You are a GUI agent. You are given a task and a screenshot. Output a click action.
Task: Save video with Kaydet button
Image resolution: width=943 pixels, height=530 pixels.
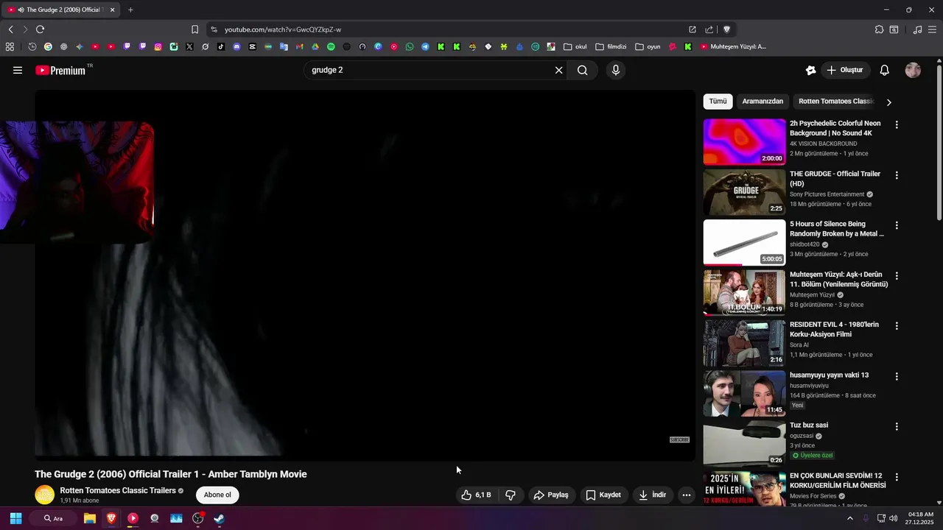tap(603, 495)
